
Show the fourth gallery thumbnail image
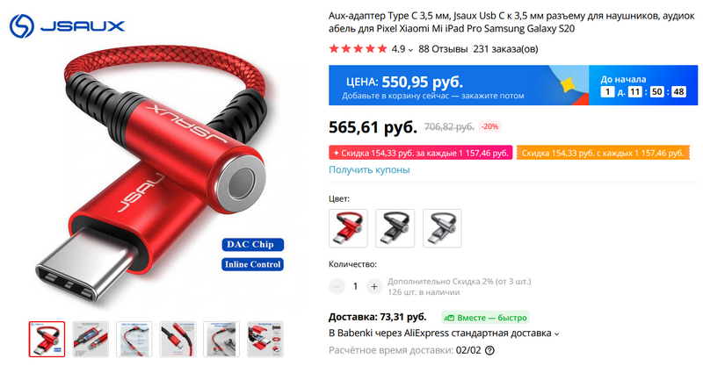click(x=178, y=339)
